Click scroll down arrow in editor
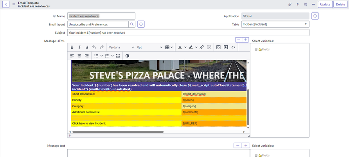Screen dimensions: 349x157 248,128
